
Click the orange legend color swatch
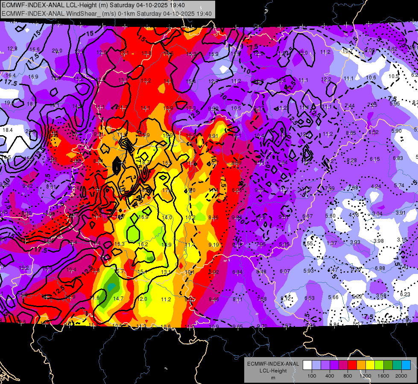pos(361,365)
